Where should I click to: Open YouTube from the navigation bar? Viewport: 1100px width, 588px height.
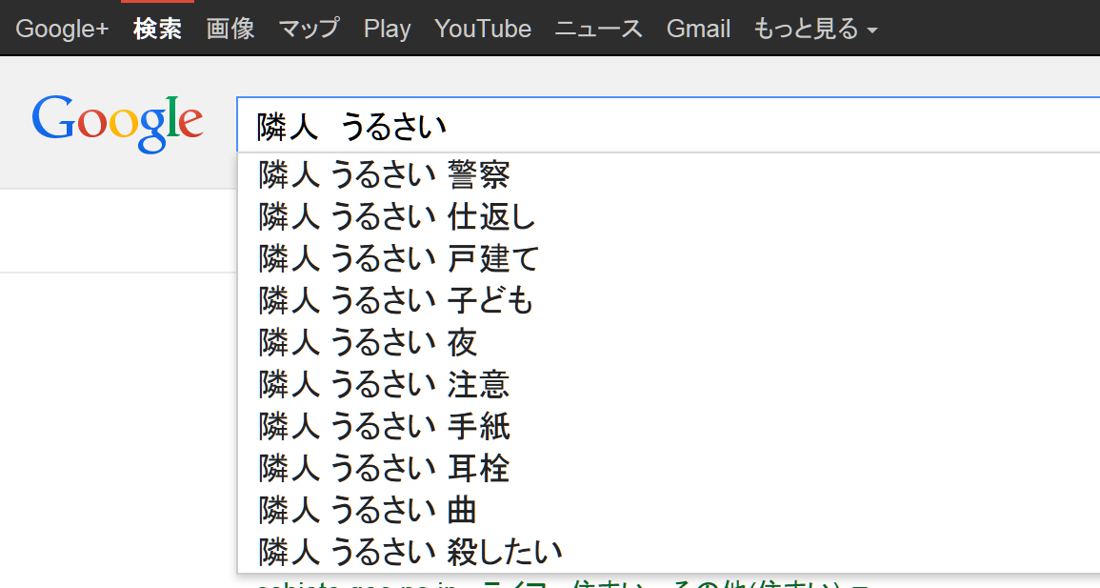(483, 29)
